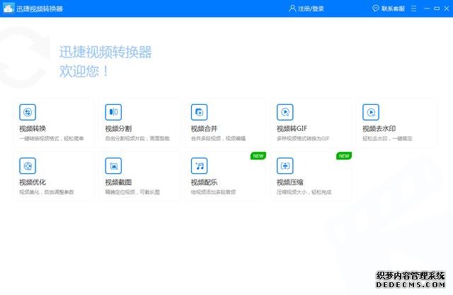Open the 视频合并 video merge icon
The width and height of the screenshot is (453, 295).
click(x=199, y=112)
